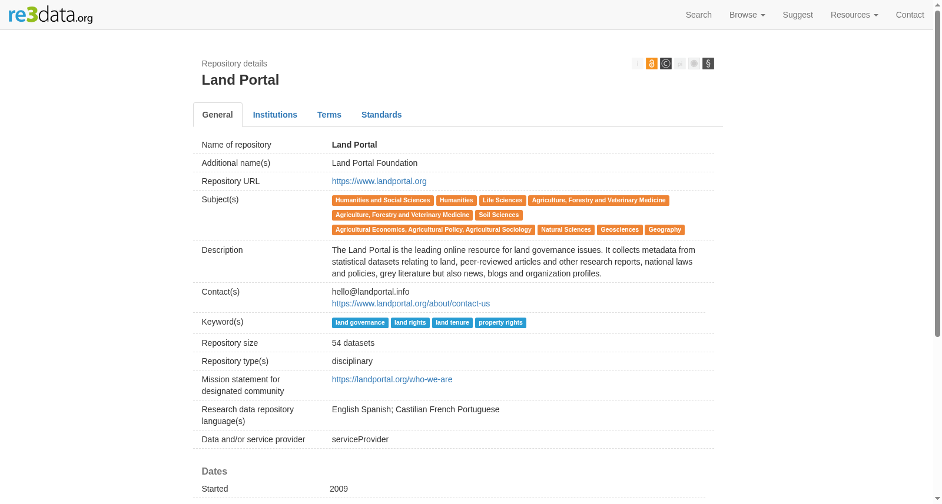Click the '54 datasets' repository size value
The image size is (942, 504).
pos(353,343)
